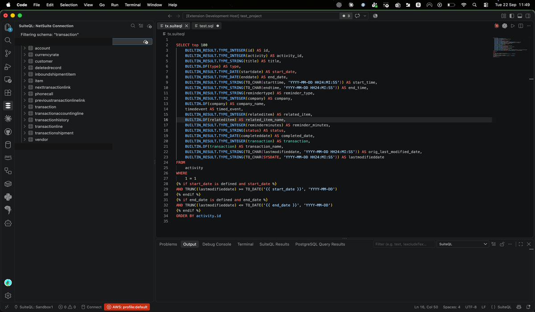Expand the customer table node
Screen dimensions: 535x312
25,61
